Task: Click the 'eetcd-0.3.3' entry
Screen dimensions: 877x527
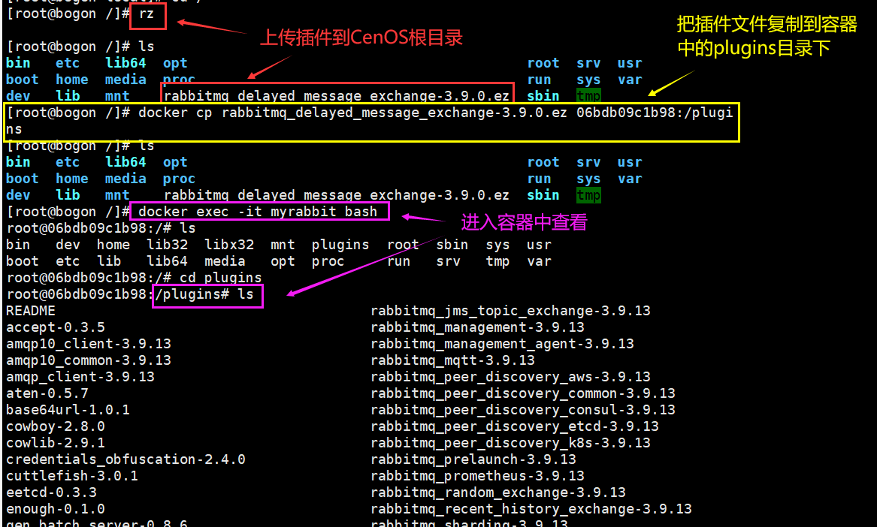Action: 51,492
